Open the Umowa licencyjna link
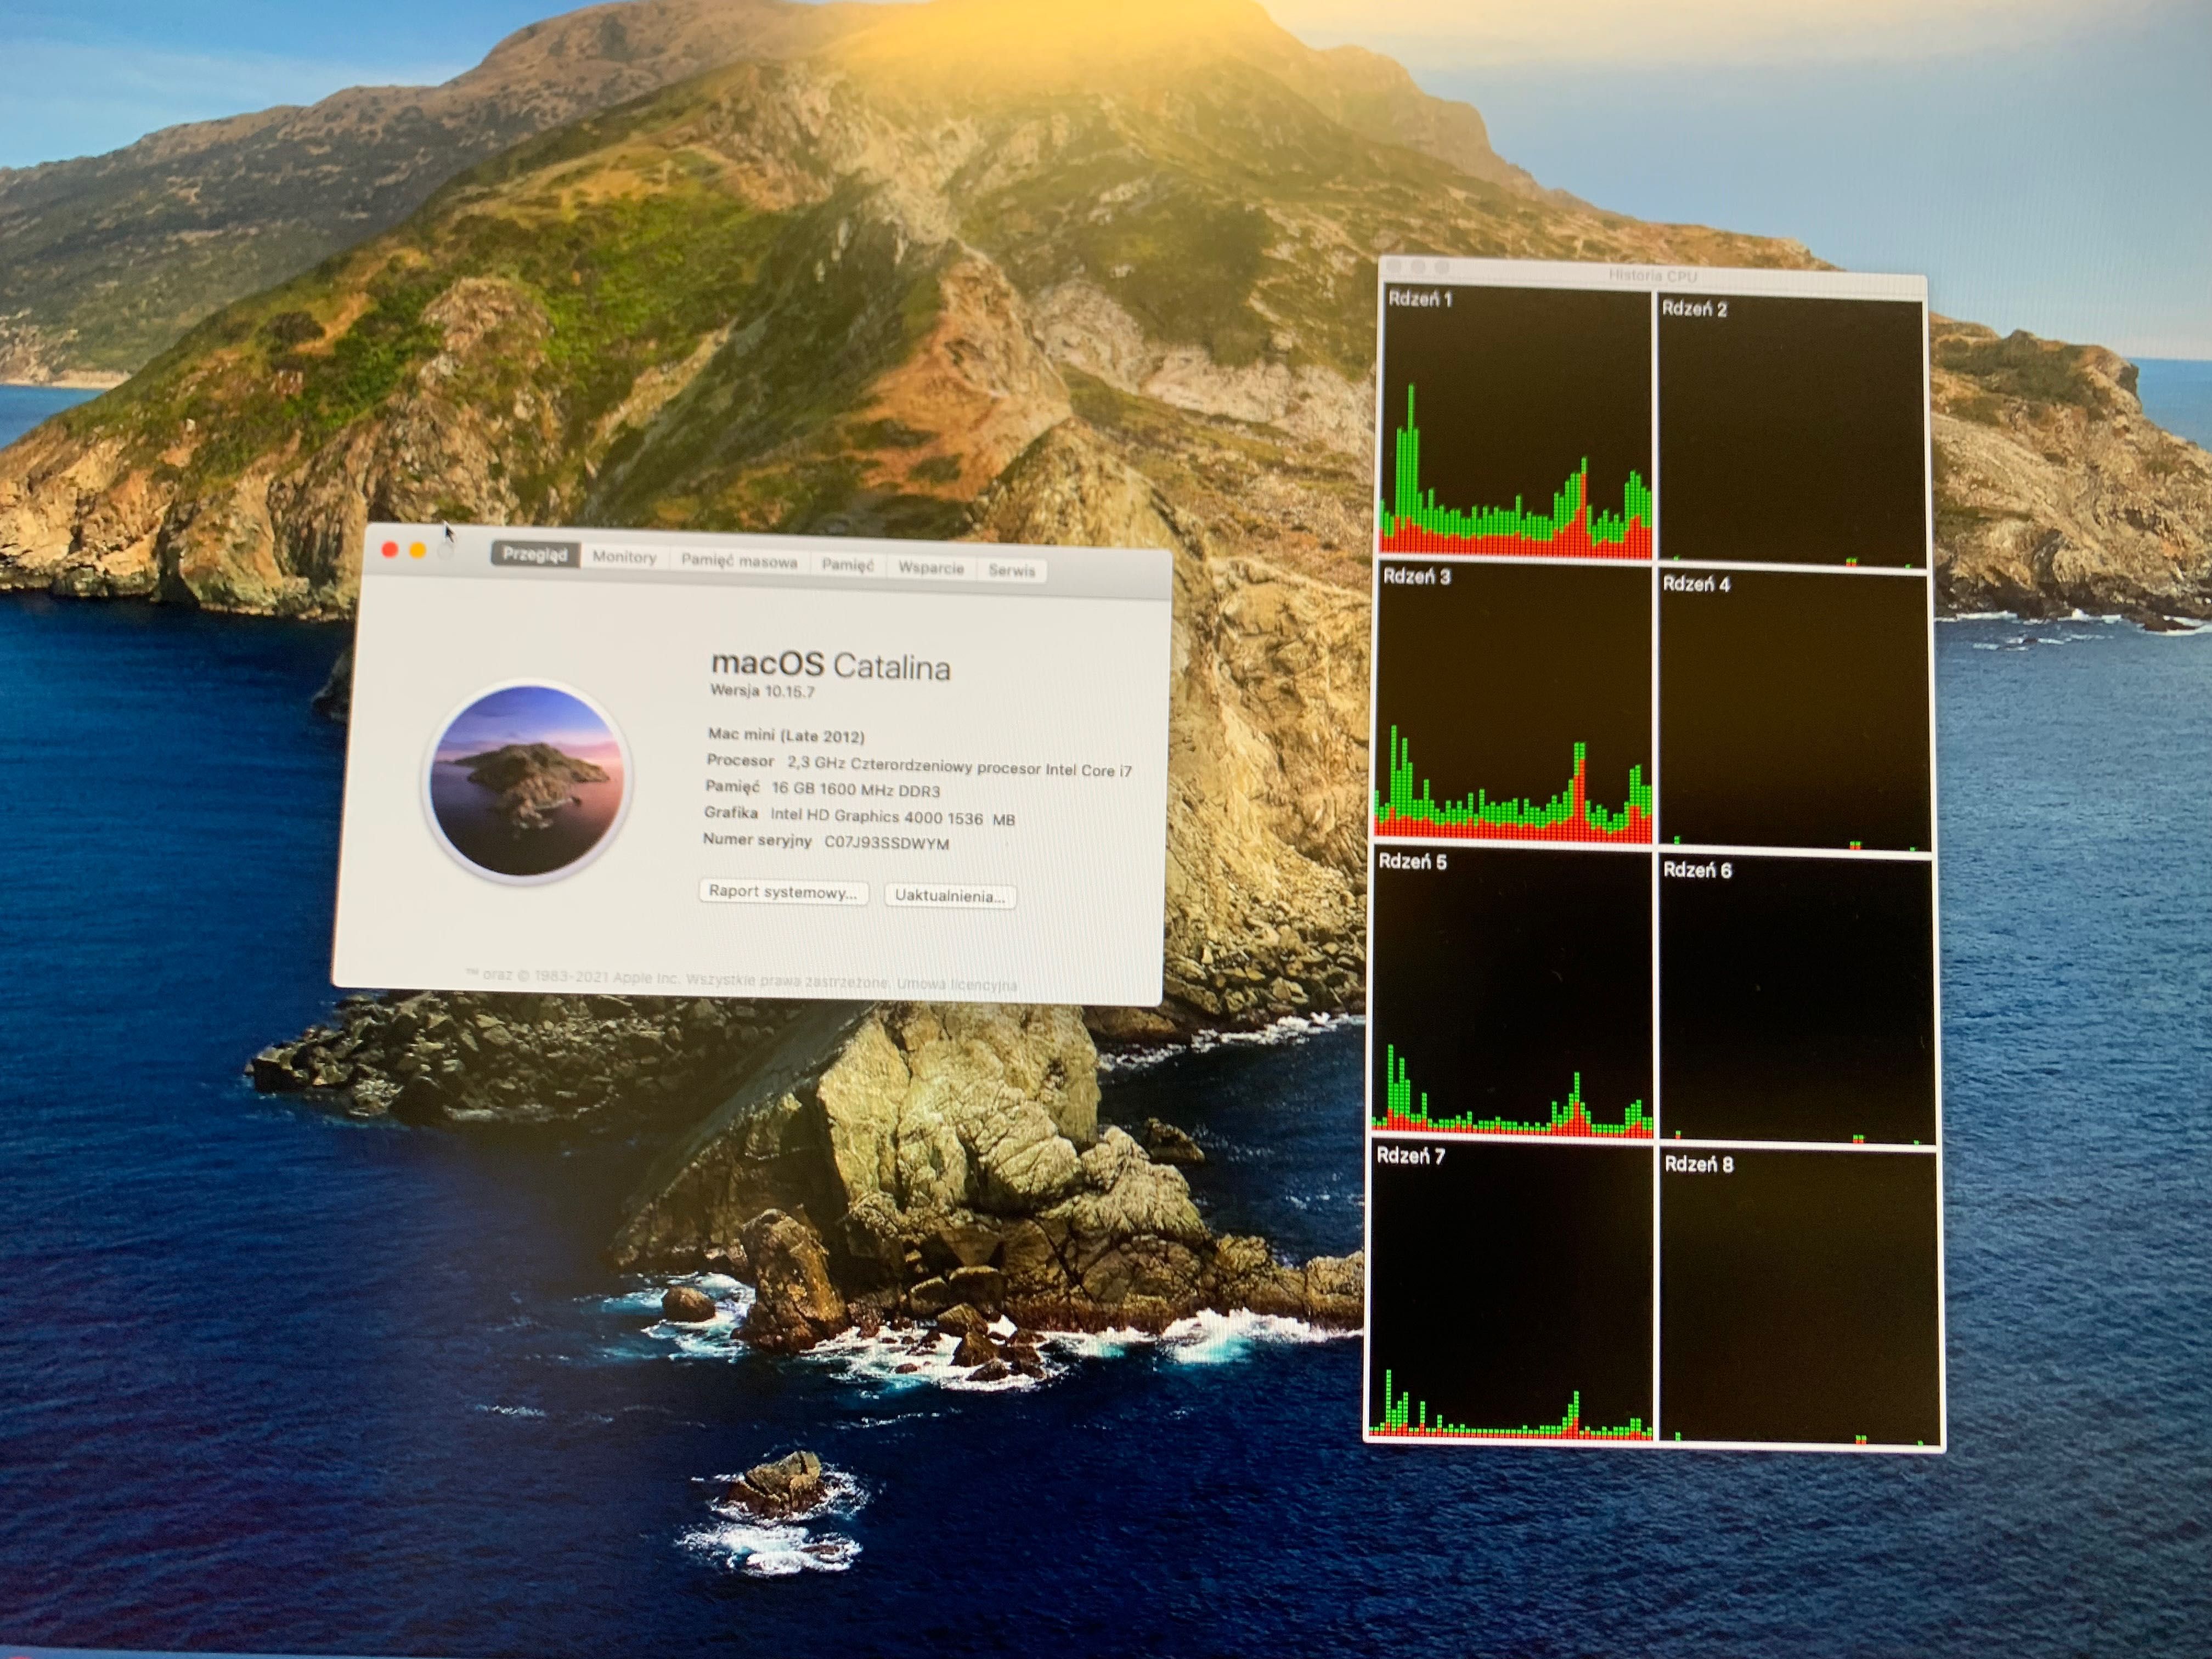The image size is (2212, 1659). click(x=956, y=984)
